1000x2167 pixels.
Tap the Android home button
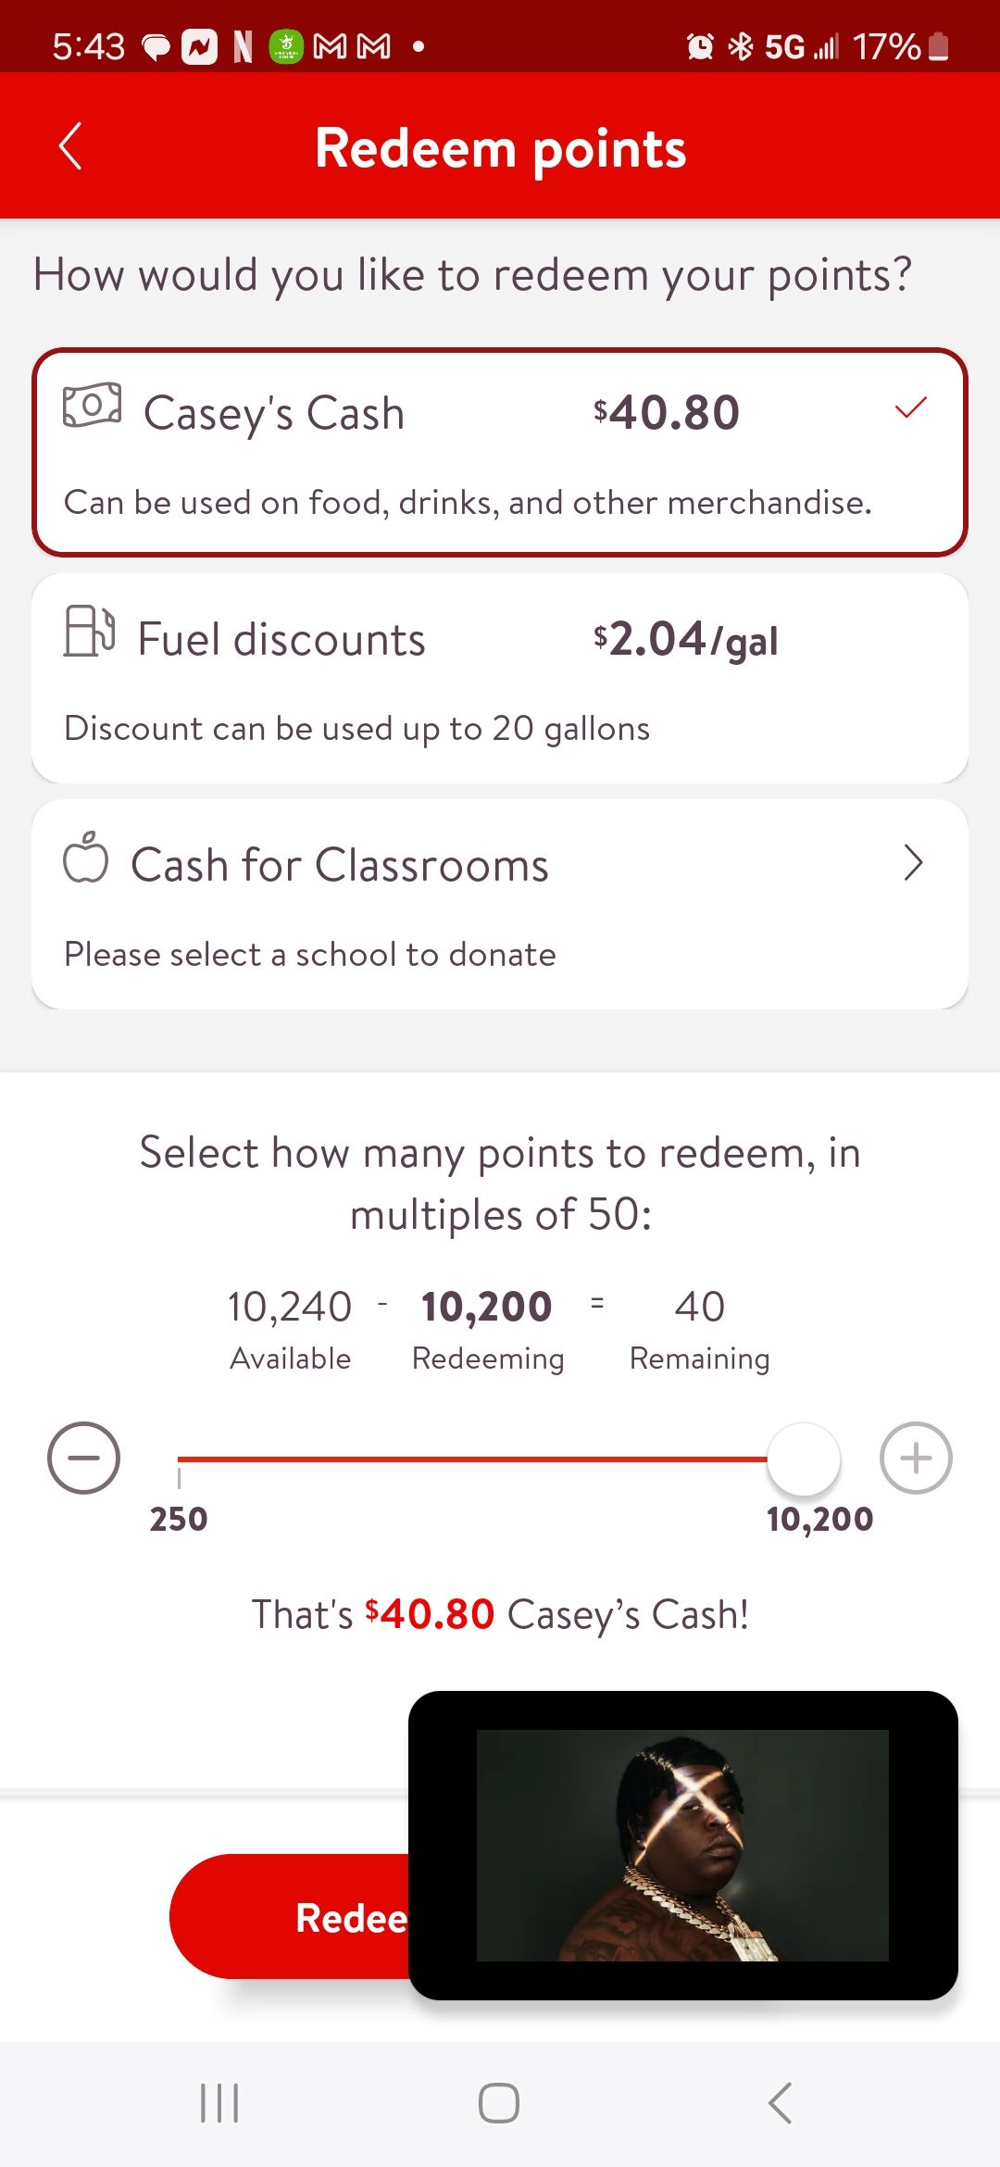click(x=499, y=2102)
